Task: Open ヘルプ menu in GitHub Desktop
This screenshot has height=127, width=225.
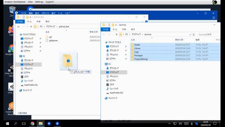Action: point(67,13)
